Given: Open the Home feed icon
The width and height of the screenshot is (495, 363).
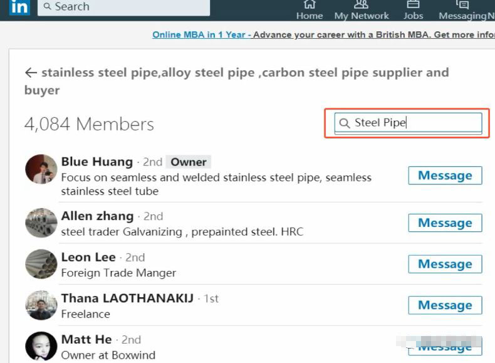Looking at the screenshot, I should coord(310,6).
